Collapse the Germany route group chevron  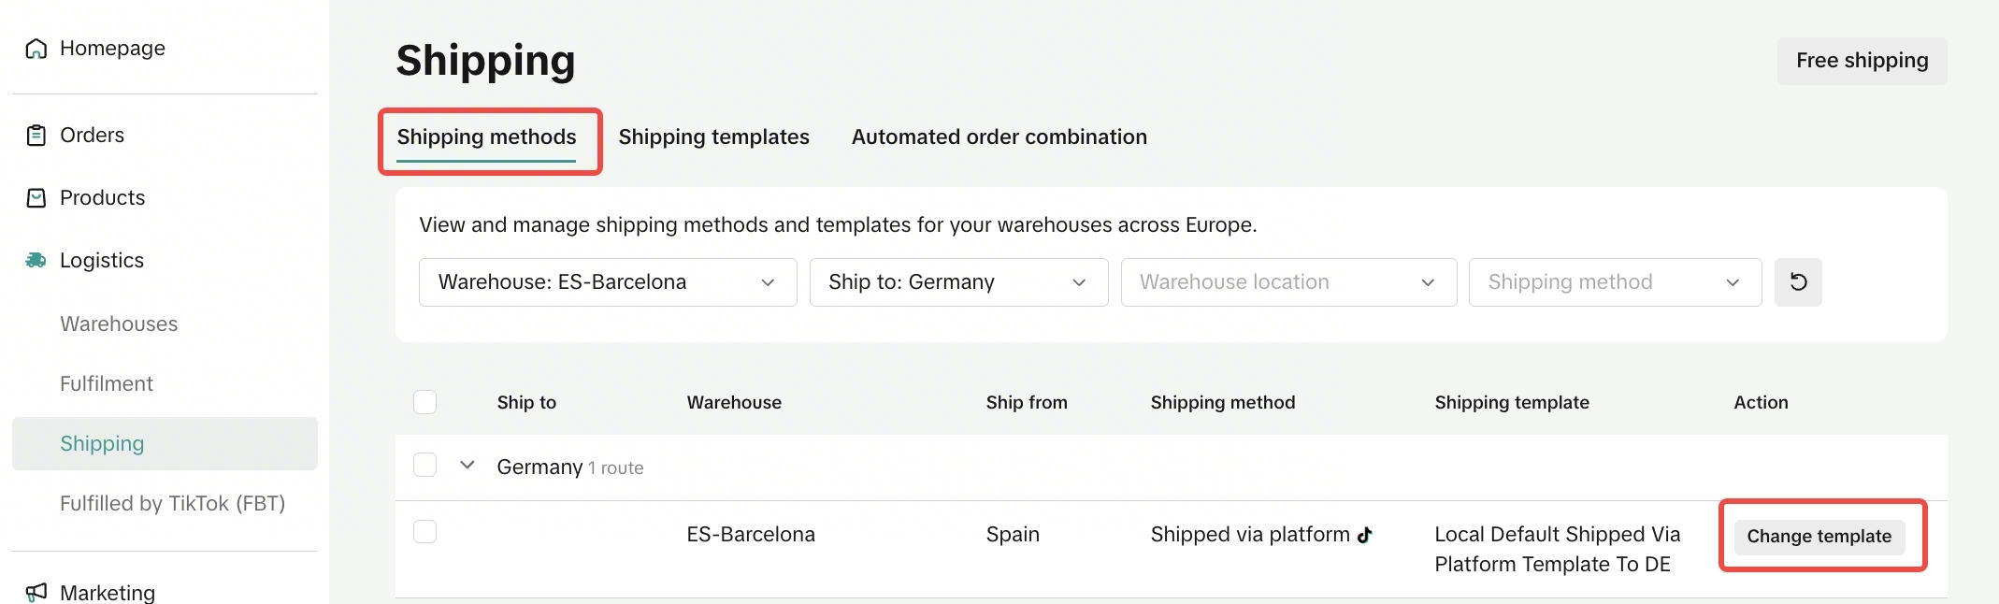pos(467,465)
